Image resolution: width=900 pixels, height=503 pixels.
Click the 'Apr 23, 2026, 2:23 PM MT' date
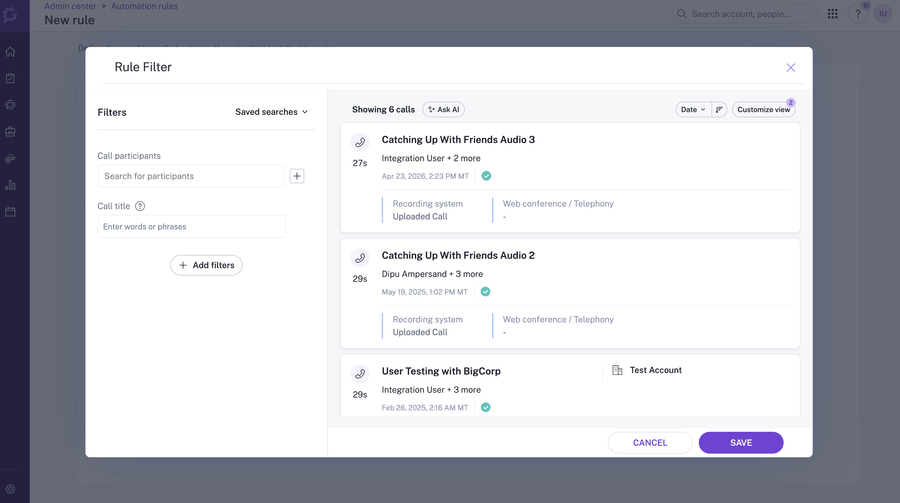point(425,176)
